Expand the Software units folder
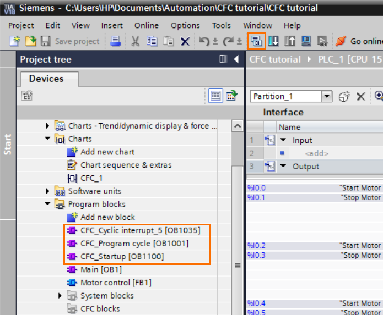Image resolution: width=383 pixels, height=315 pixels. [x=47, y=191]
